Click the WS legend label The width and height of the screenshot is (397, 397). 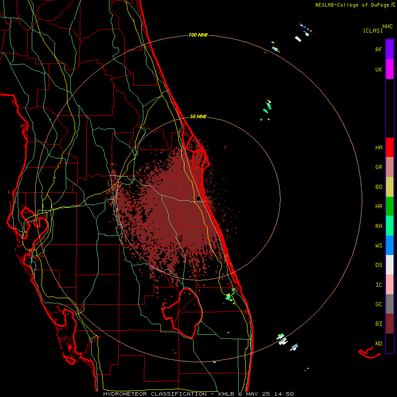click(378, 246)
